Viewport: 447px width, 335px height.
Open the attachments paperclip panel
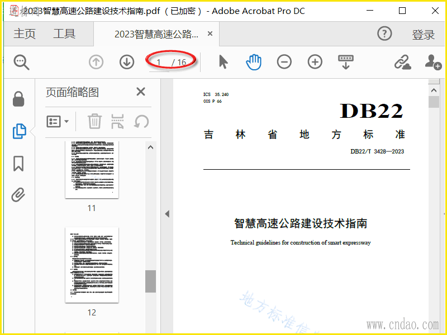pos(18,195)
